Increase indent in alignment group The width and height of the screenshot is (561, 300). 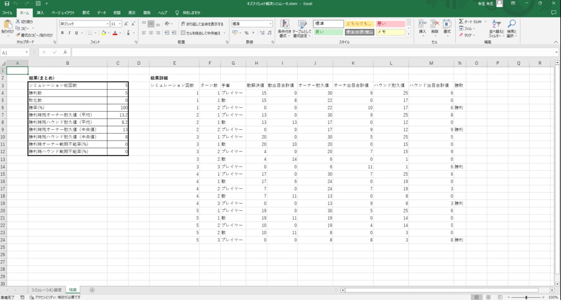click(x=175, y=33)
